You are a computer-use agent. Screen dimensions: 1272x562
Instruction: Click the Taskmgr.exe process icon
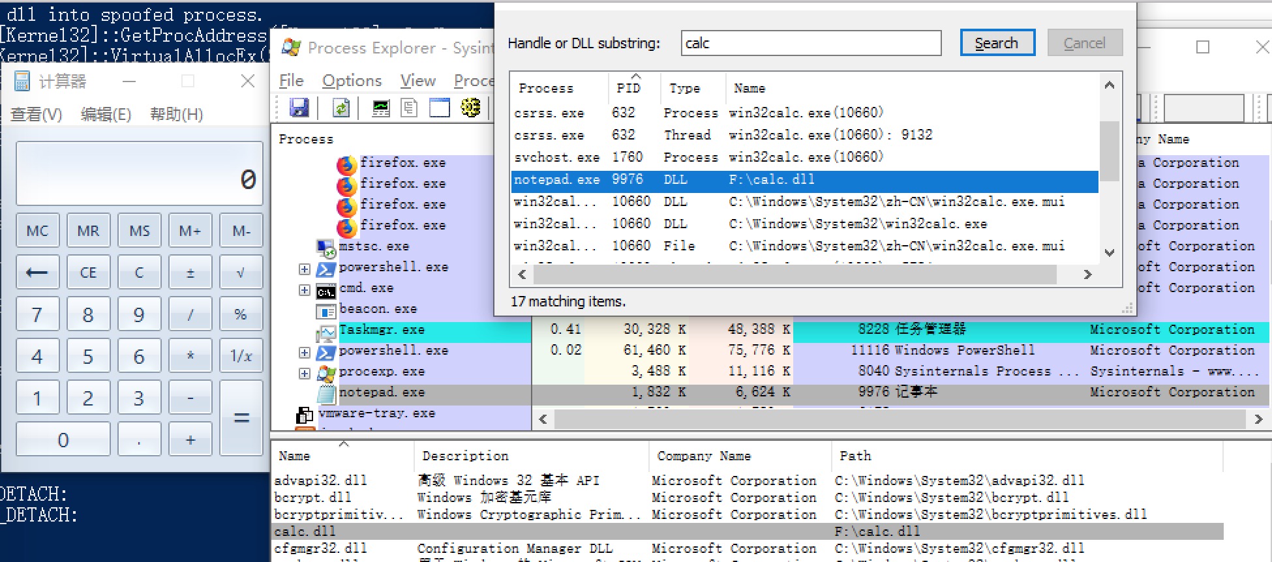point(326,334)
